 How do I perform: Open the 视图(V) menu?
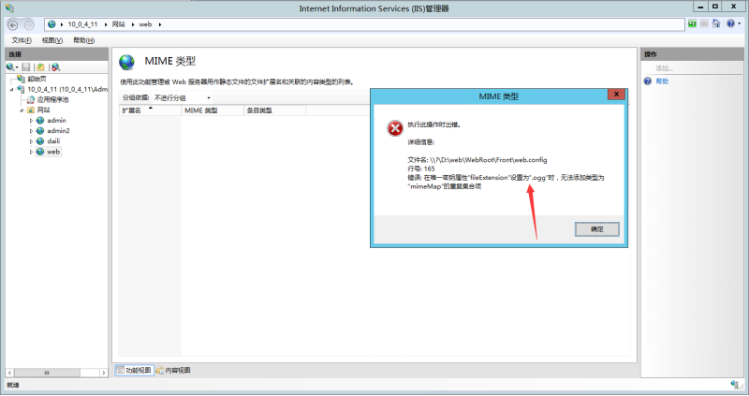point(52,40)
